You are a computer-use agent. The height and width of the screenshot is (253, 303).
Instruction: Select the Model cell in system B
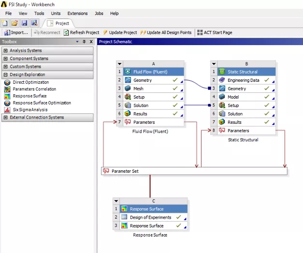click(246, 97)
